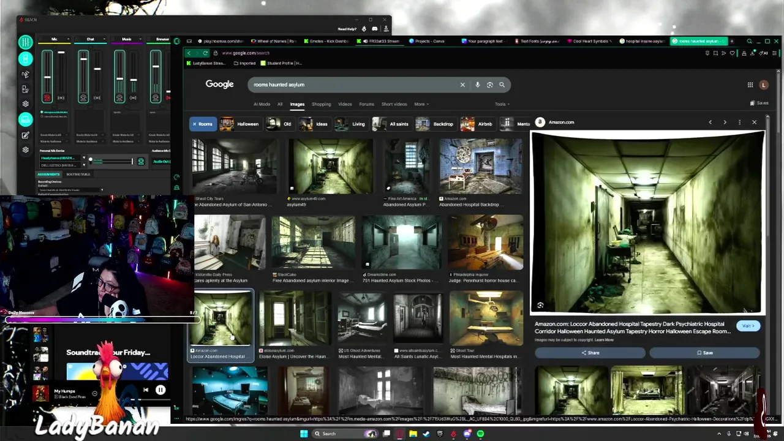The image size is (784, 441).
Task: Show previous image in preview panel
Action: pos(710,123)
